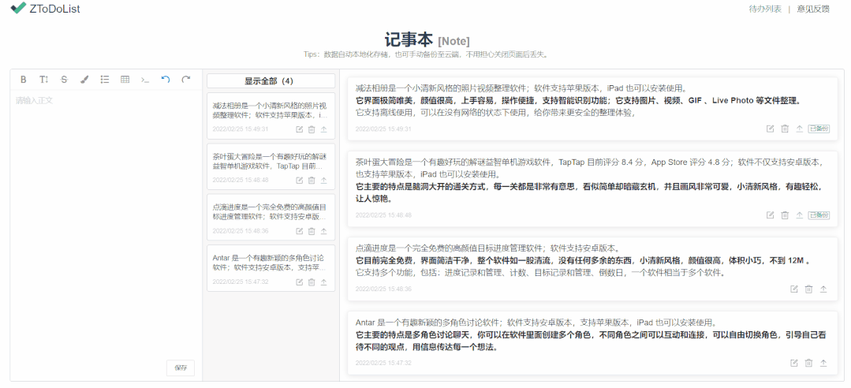The width and height of the screenshot is (851, 388).
Task: Undo the last edit
Action: (x=166, y=79)
